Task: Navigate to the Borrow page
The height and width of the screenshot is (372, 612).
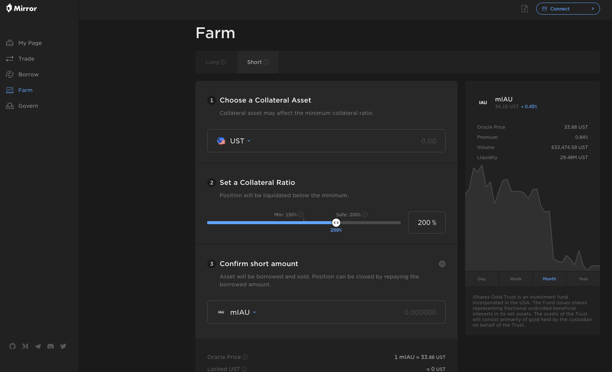Action: pyautogui.click(x=28, y=74)
